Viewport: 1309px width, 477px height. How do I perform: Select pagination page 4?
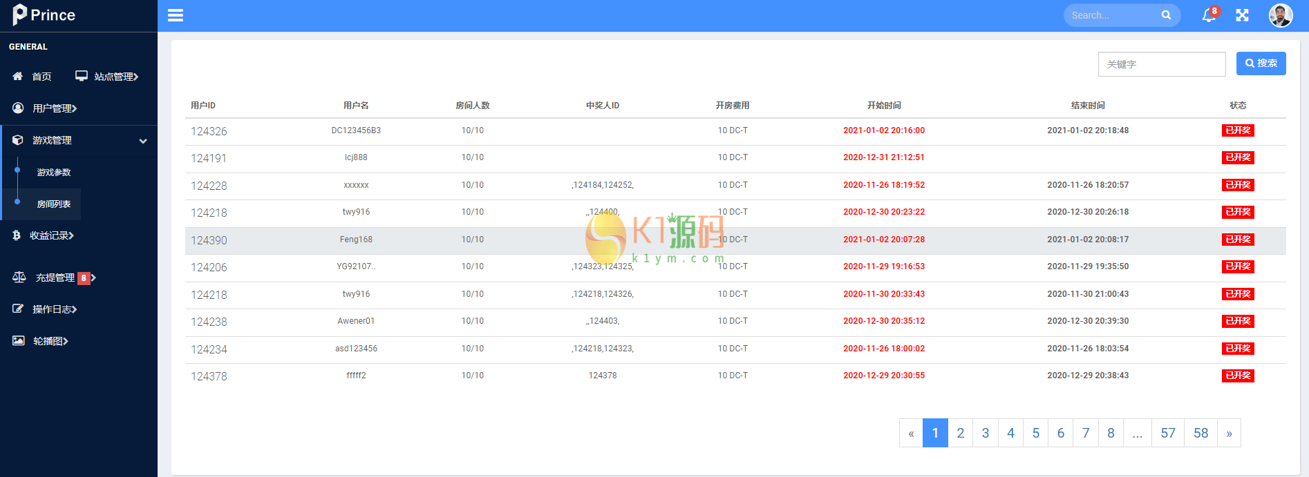tap(1010, 433)
